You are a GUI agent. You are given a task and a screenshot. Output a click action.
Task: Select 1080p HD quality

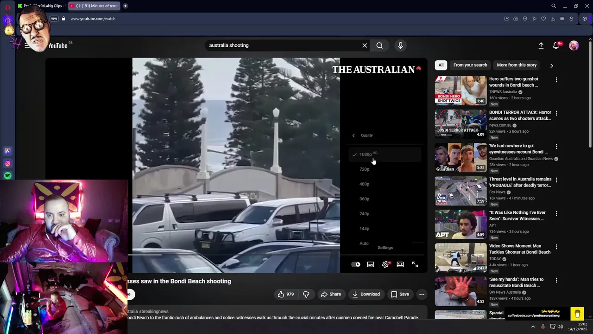[385, 154]
